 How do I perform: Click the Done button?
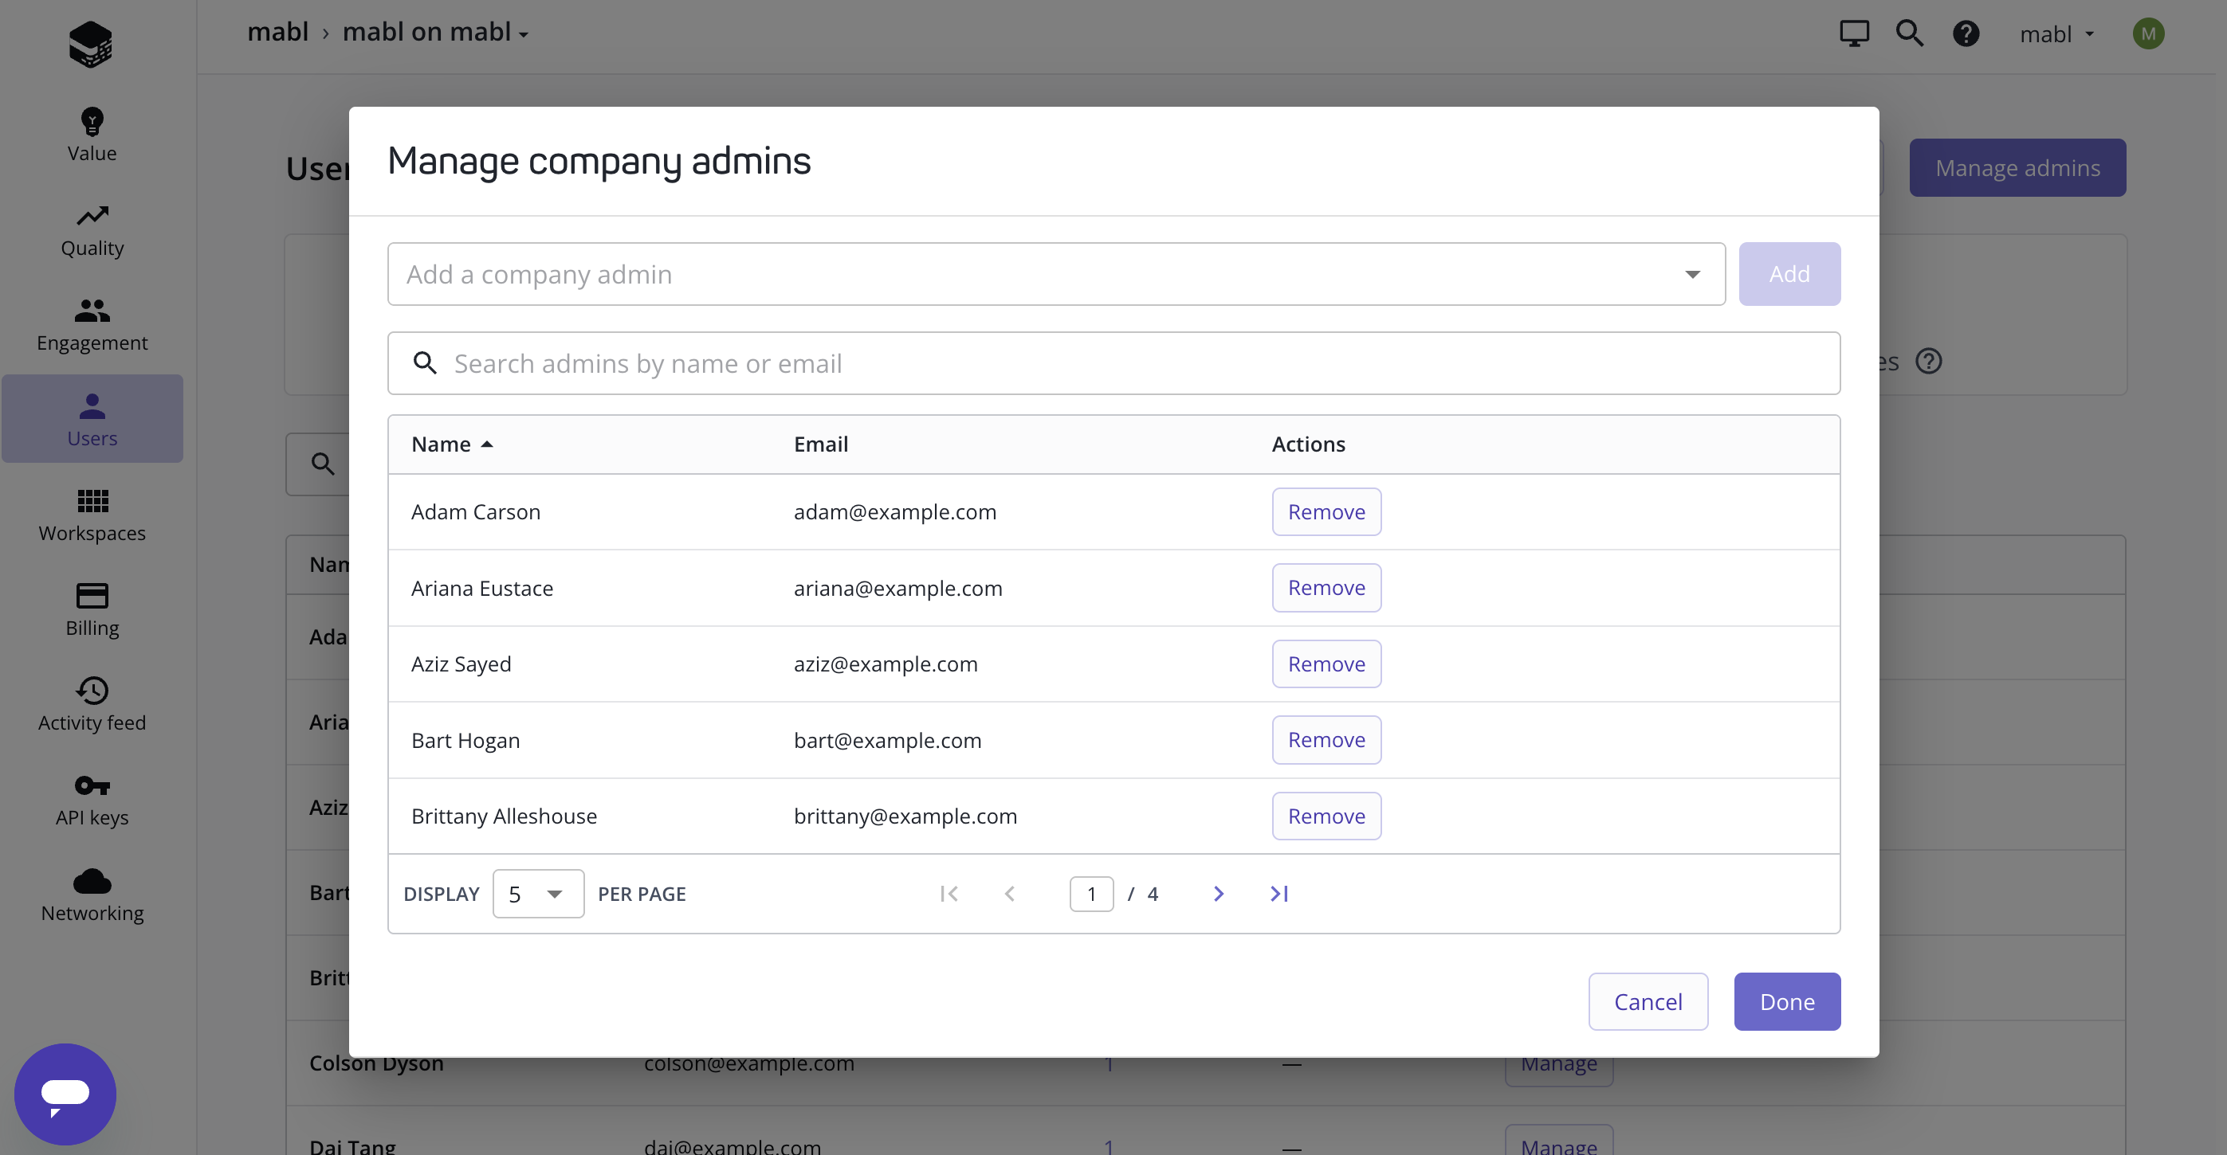pos(1787,1001)
